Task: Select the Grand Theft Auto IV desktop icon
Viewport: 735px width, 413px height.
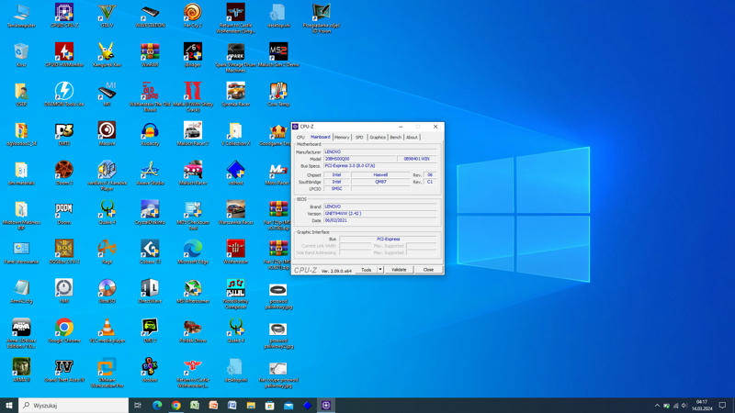Action: 64,370
